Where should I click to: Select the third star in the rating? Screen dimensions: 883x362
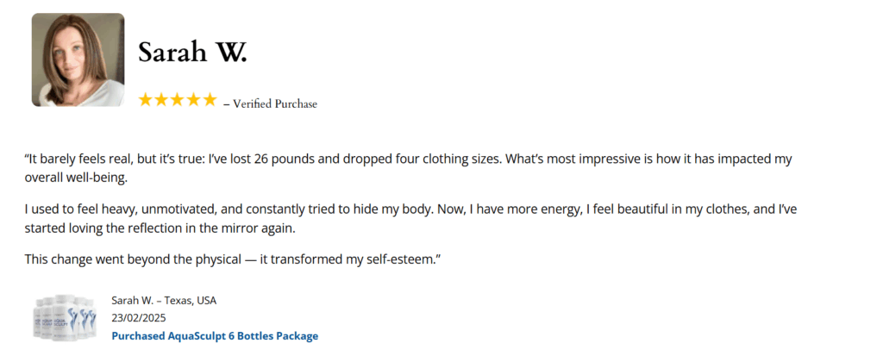point(178,100)
